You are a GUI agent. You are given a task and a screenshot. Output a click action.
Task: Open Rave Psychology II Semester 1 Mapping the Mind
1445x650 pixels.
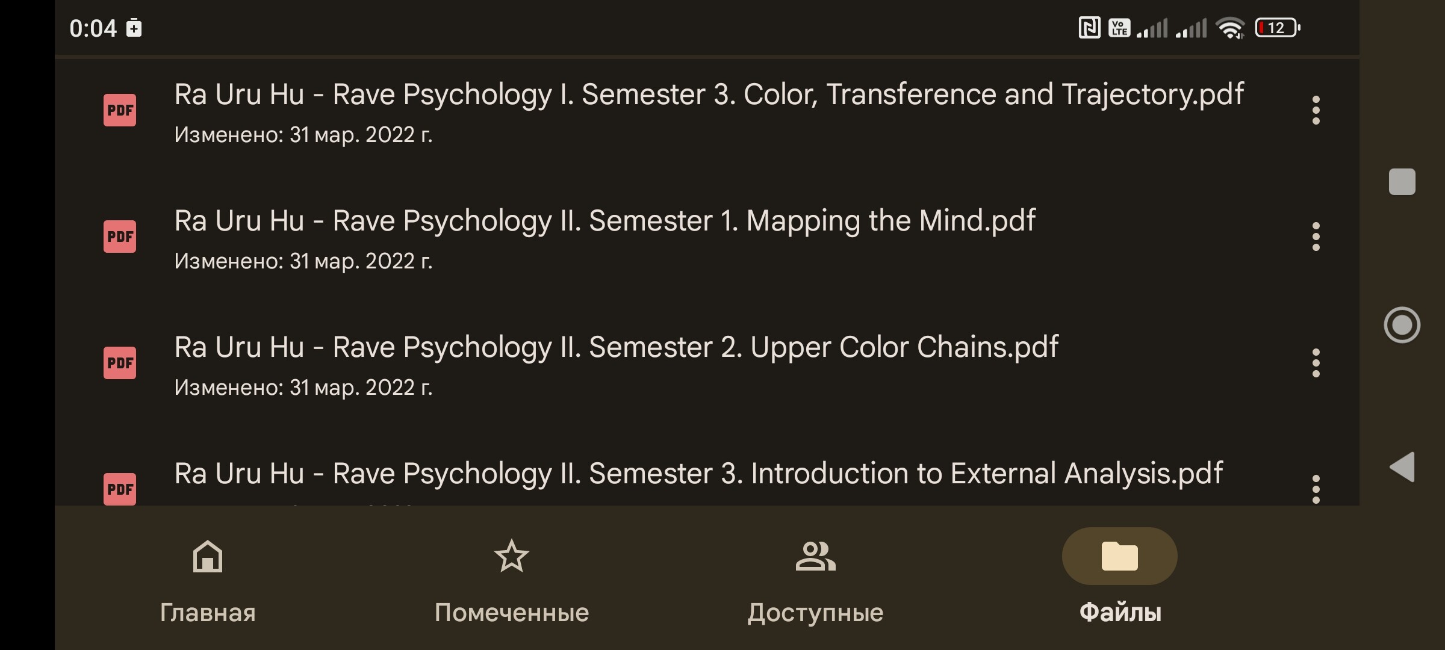click(x=604, y=221)
